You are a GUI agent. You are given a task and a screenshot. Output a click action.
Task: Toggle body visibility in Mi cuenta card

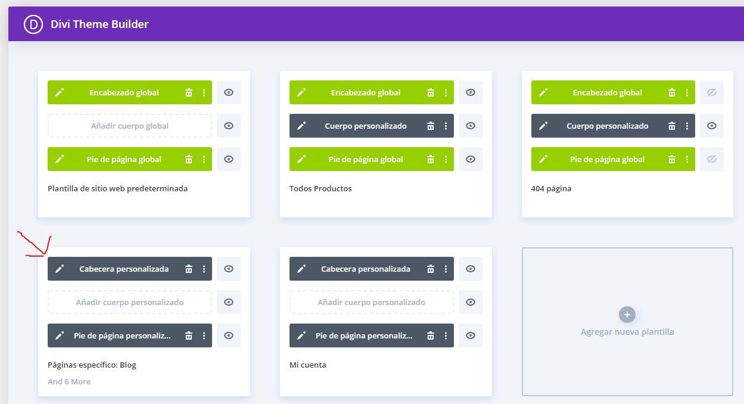point(471,302)
